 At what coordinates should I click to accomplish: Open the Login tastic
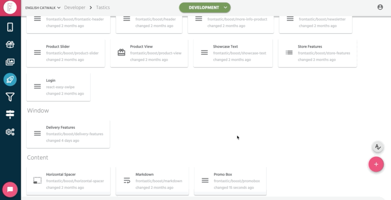point(59,87)
